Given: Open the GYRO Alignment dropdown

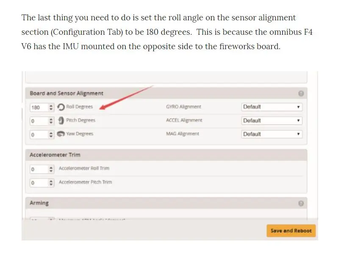Looking at the screenshot, I should click(x=272, y=107).
